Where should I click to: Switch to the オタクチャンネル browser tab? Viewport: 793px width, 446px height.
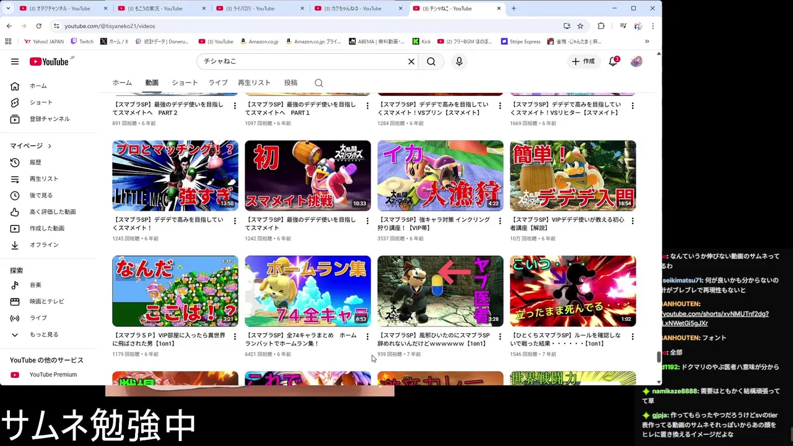click(x=63, y=8)
